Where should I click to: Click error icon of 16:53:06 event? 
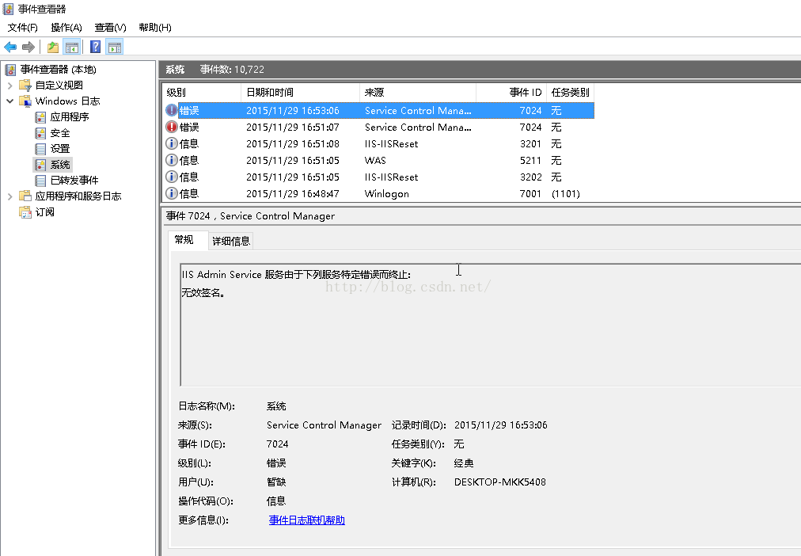(x=172, y=110)
